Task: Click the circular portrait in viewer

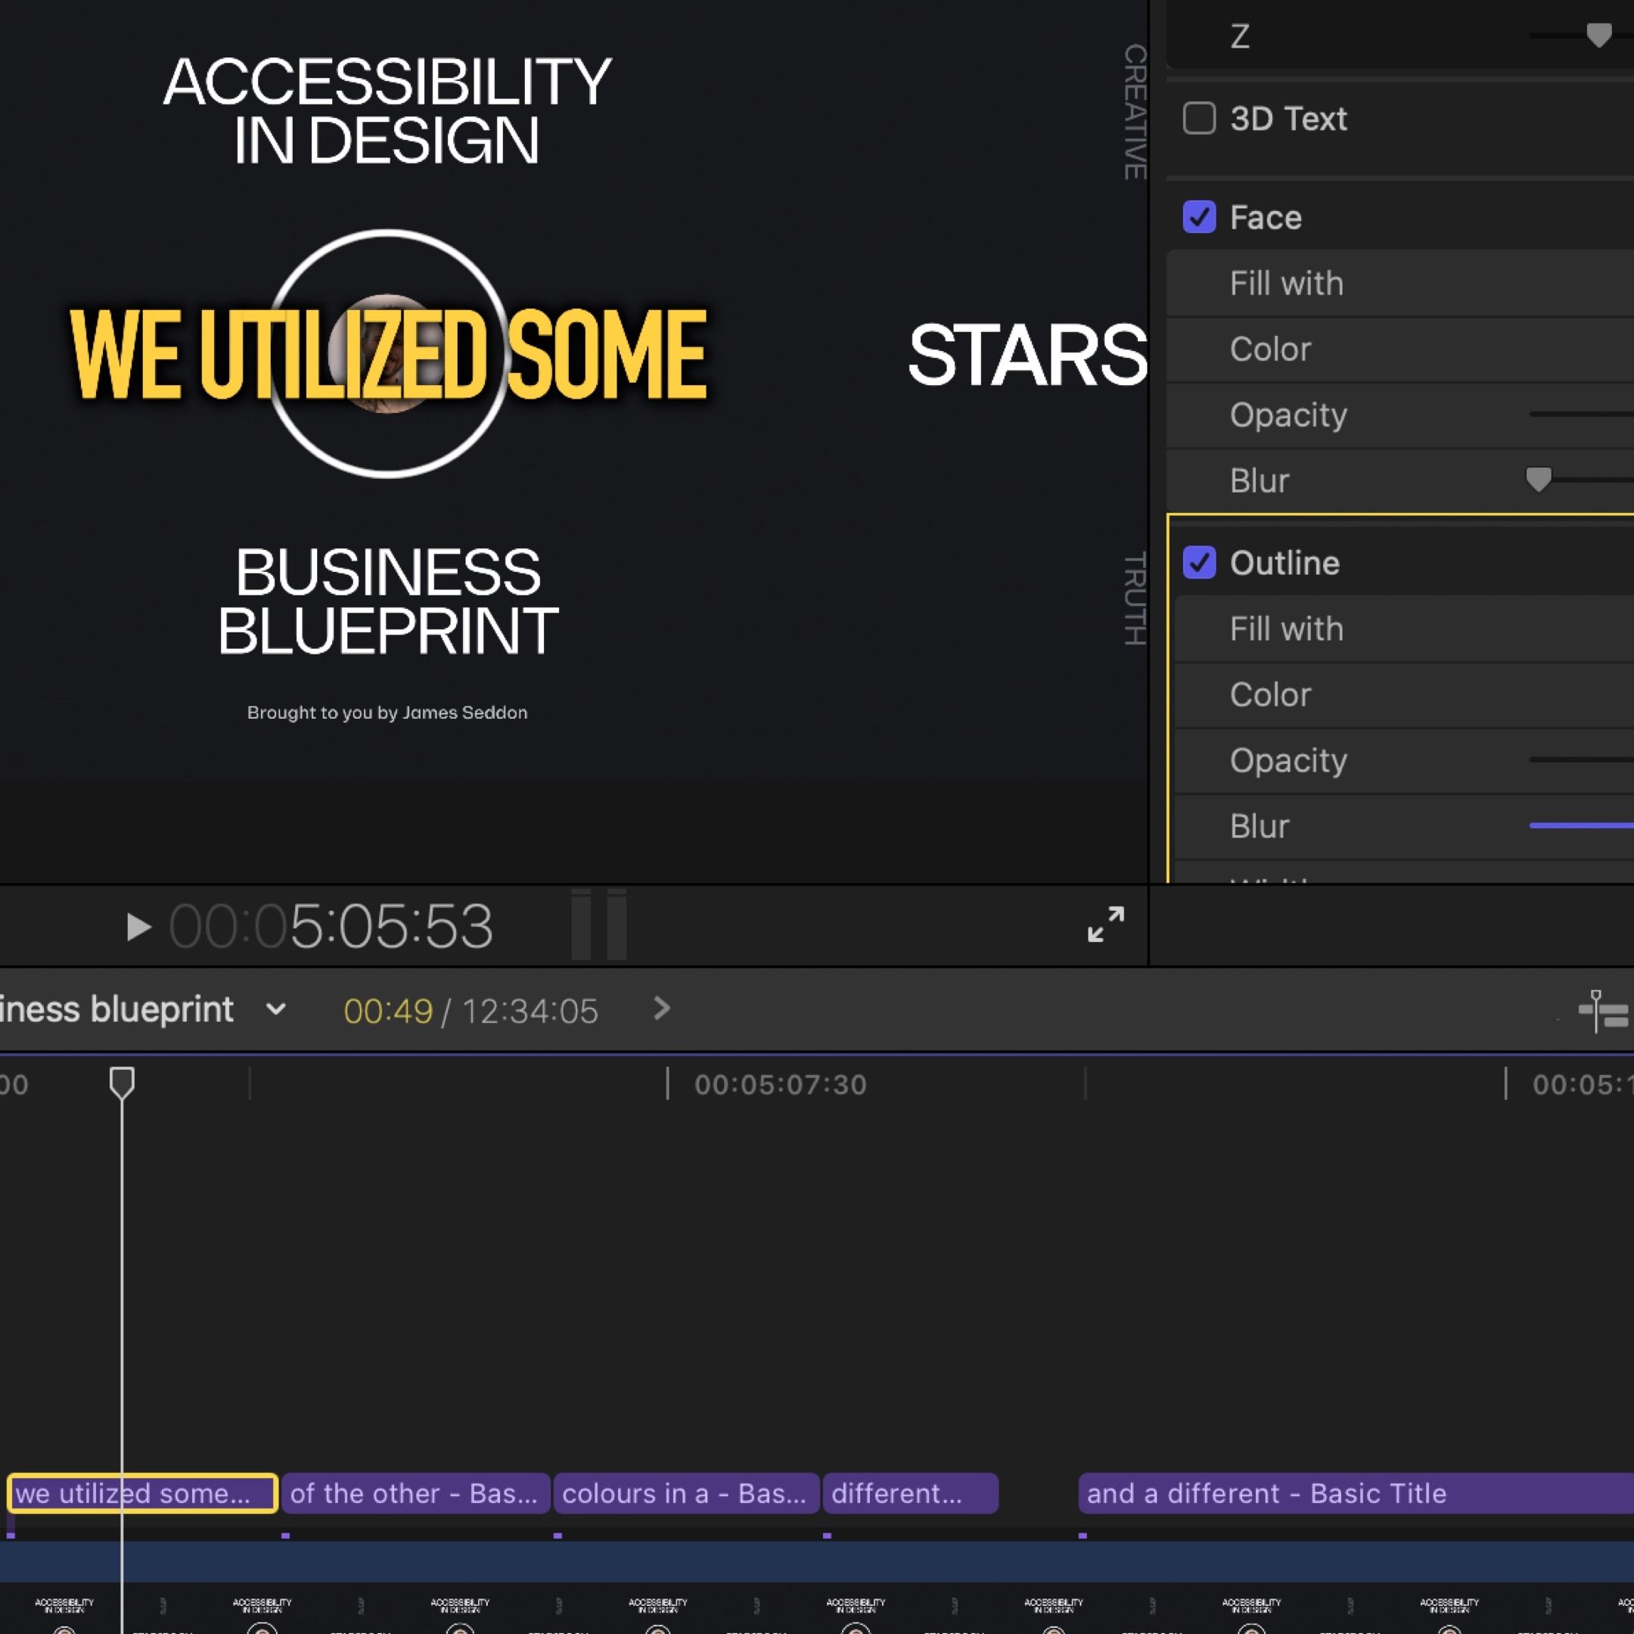Action: tap(387, 353)
